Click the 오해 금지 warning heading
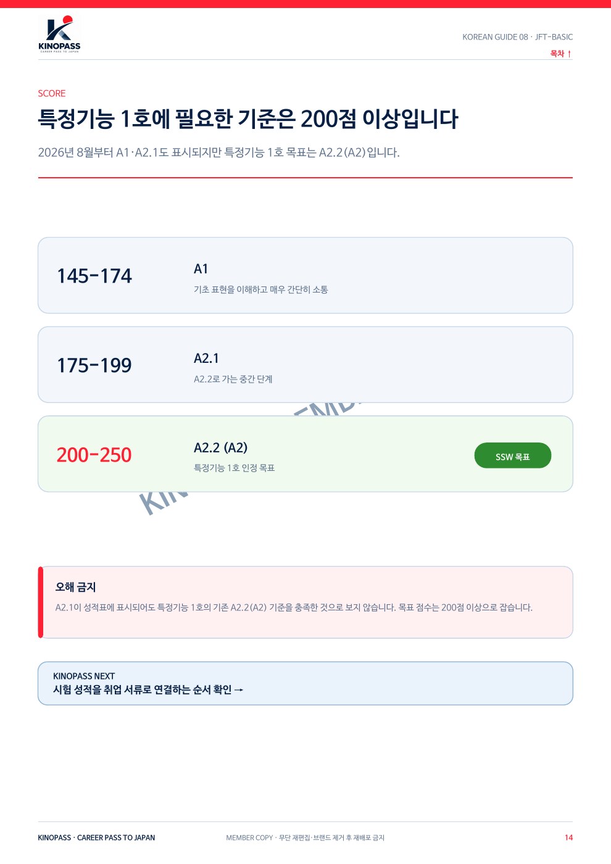Viewport: 611px width, 864px height. pyautogui.click(x=75, y=587)
